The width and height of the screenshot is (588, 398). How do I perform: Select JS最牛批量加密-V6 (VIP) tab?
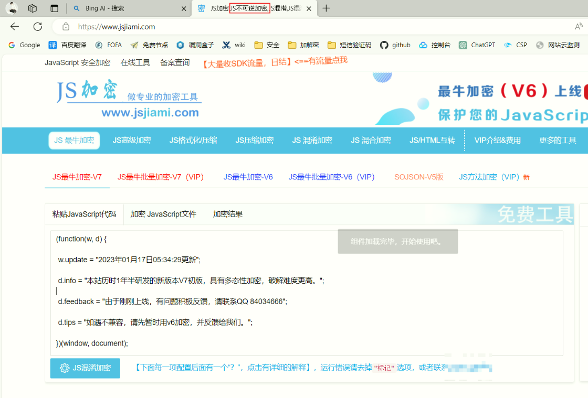331,177
